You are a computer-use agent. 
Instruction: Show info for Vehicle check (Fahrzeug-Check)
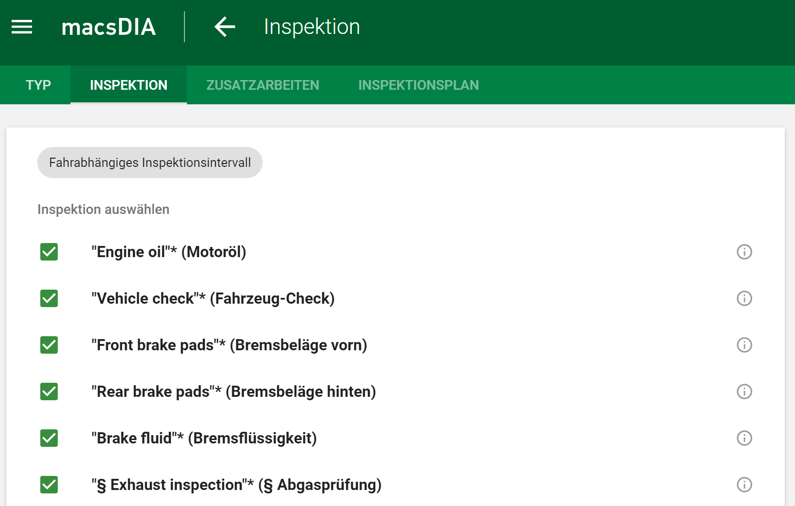(744, 298)
